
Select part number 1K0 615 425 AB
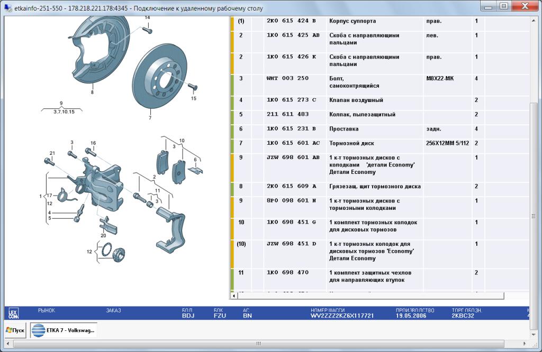293,35
